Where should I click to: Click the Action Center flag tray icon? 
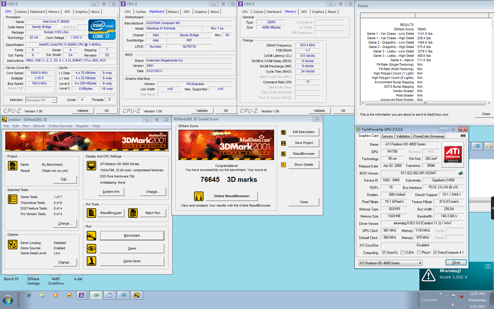[x=454, y=296]
